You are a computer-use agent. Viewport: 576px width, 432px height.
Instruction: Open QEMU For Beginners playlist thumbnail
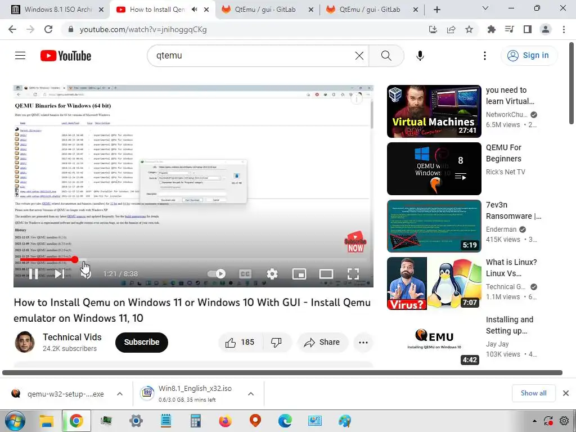click(434, 169)
